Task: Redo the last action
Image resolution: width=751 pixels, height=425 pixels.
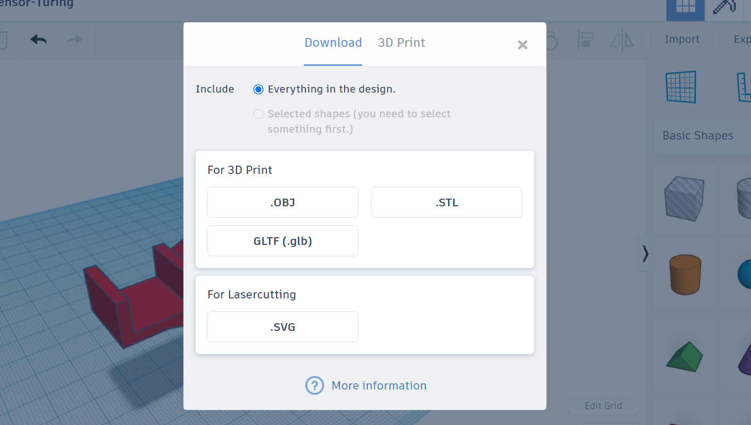Action: pyautogui.click(x=74, y=39)
